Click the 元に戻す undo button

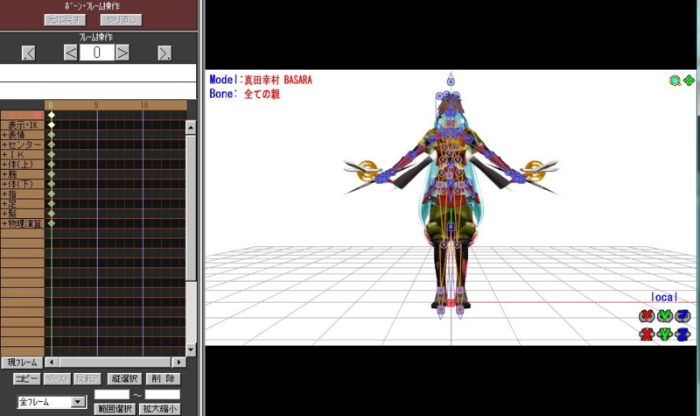[x=65, y=20]
